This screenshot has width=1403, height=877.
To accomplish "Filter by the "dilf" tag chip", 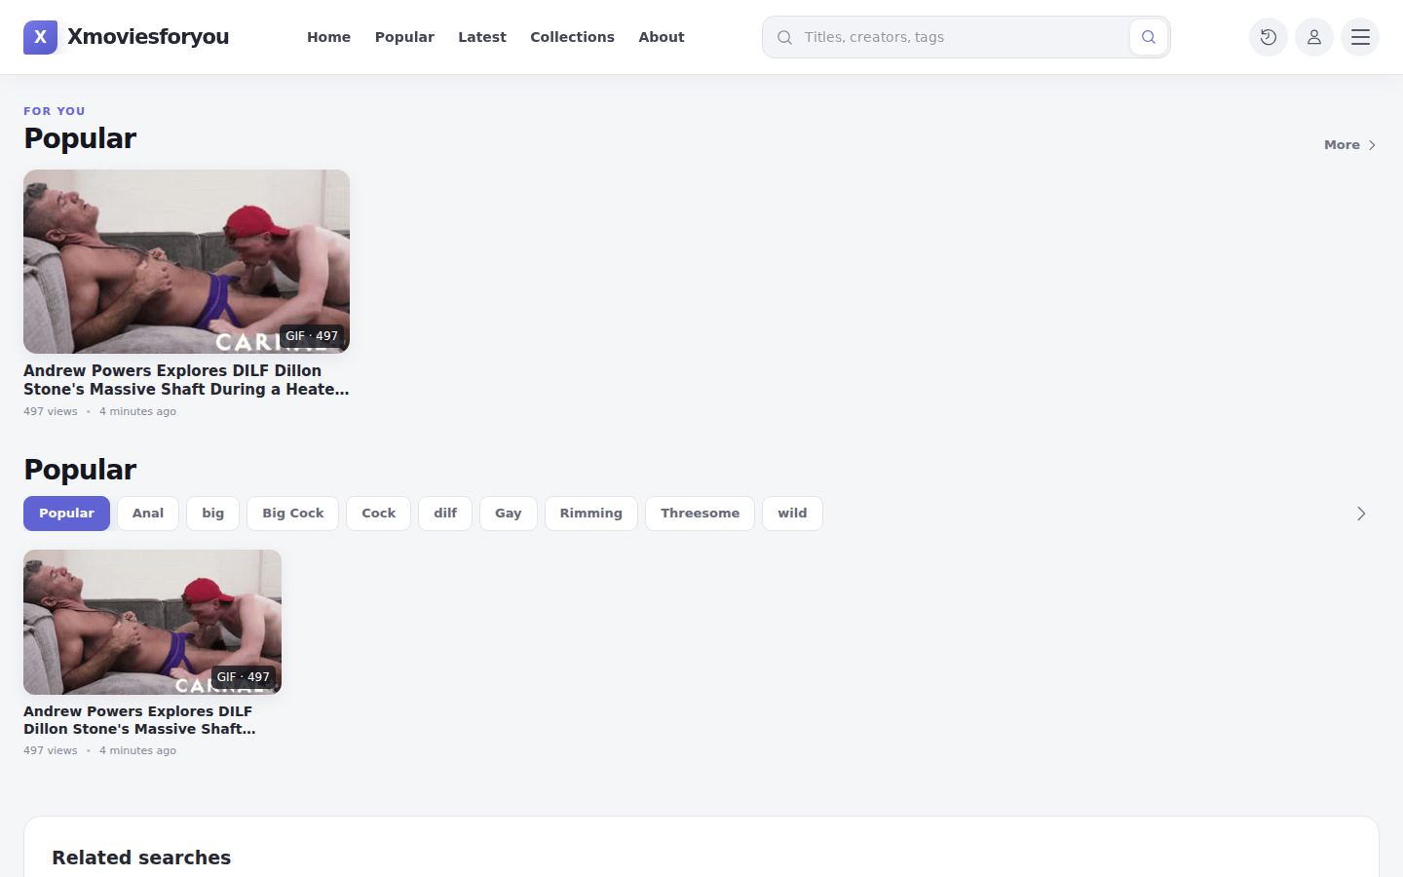I will click(445, 514).
